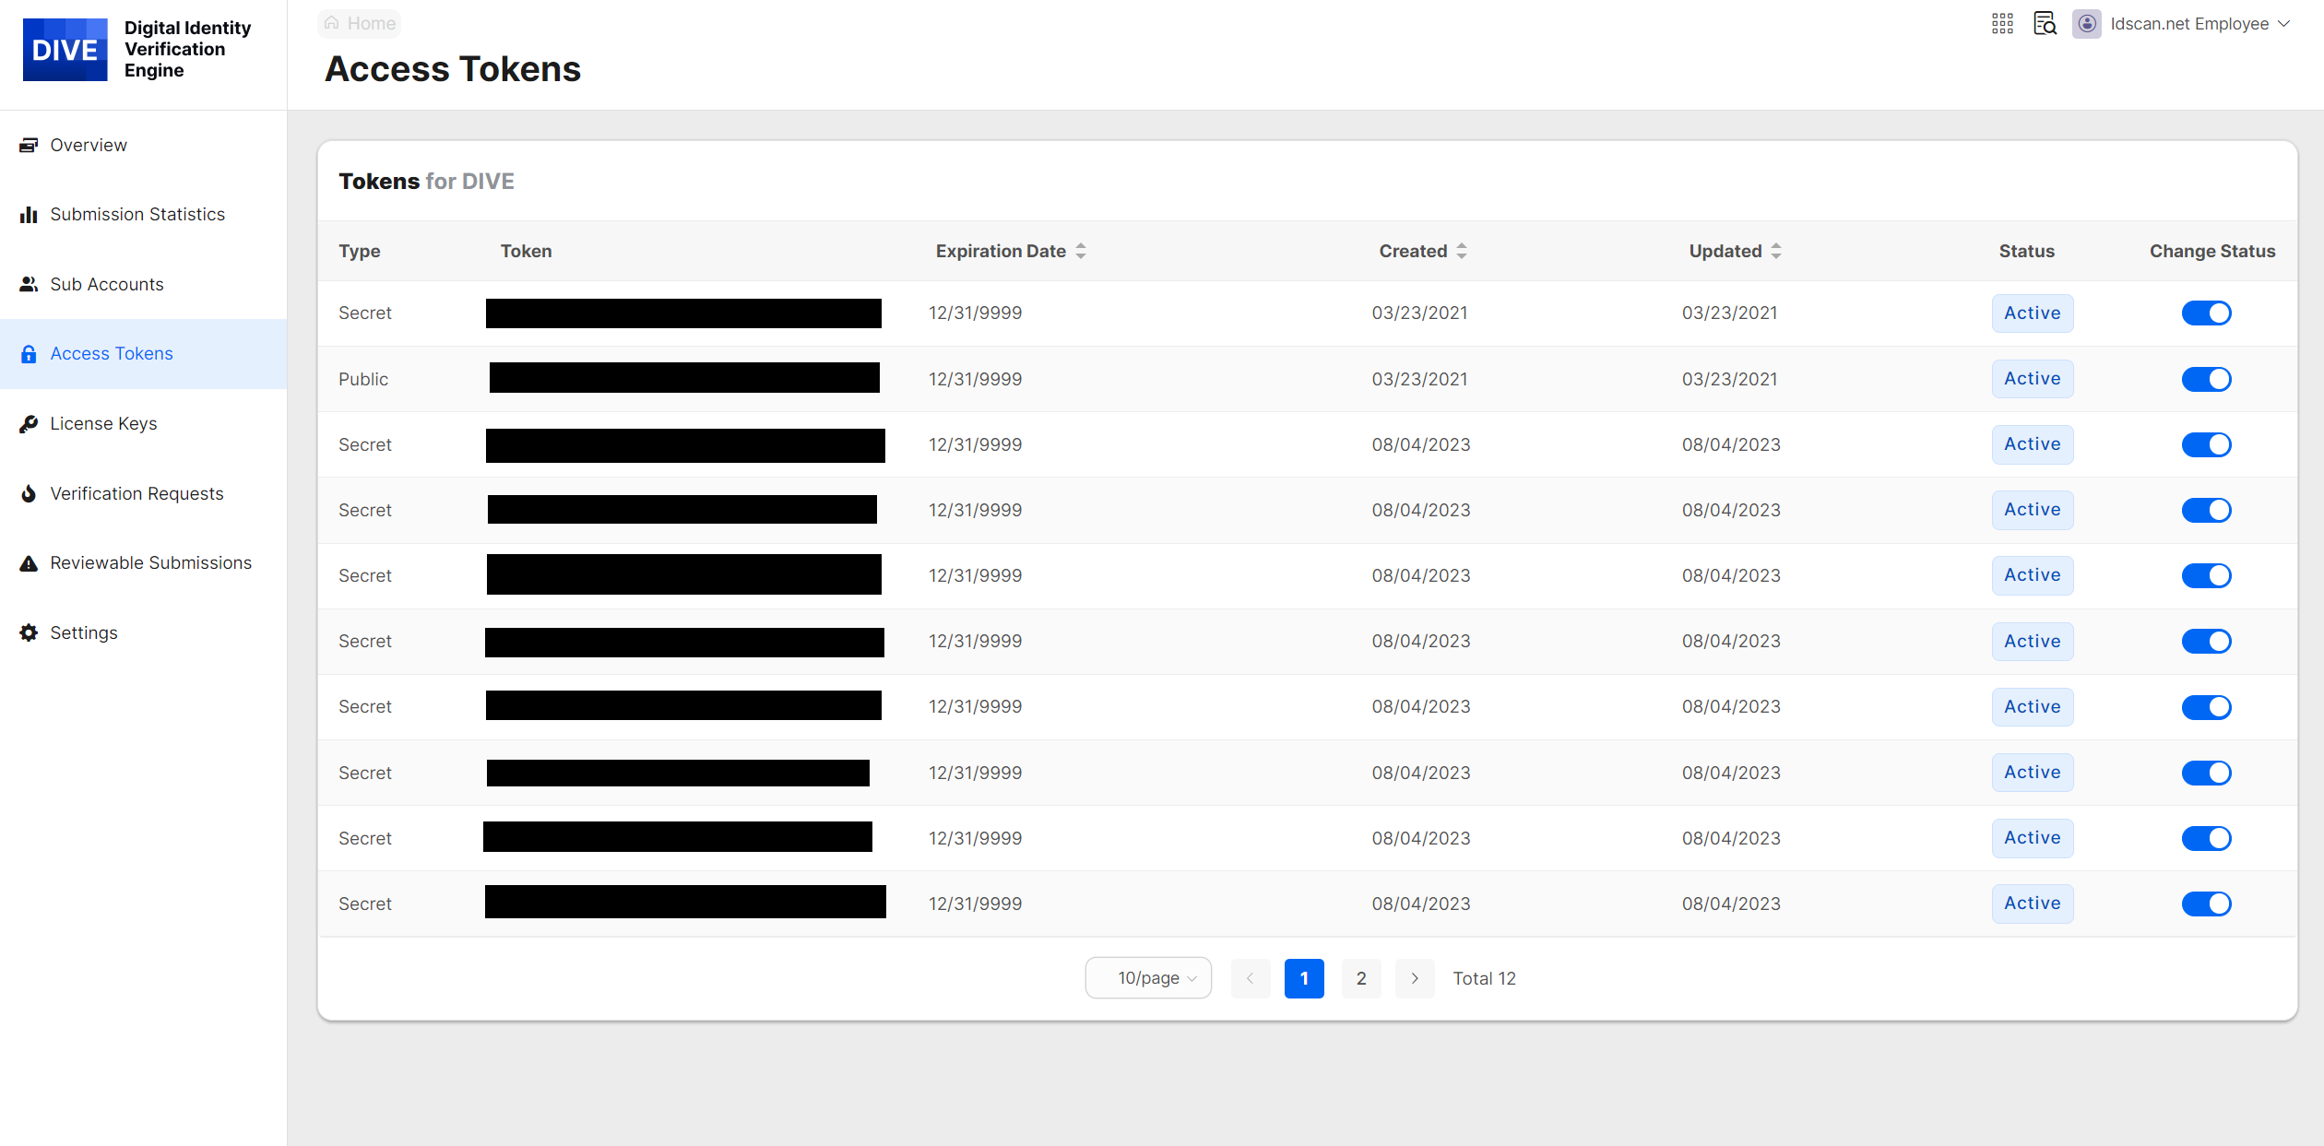Click the Overview sidebar icon
Image resolution: width=2324 pixels, height=1146 pixels.
pyautogui.click(x=29, y=145)
